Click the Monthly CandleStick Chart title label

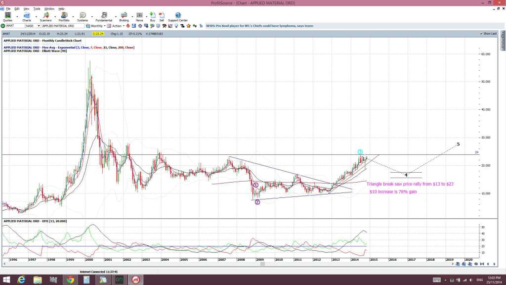coord(42,41)
